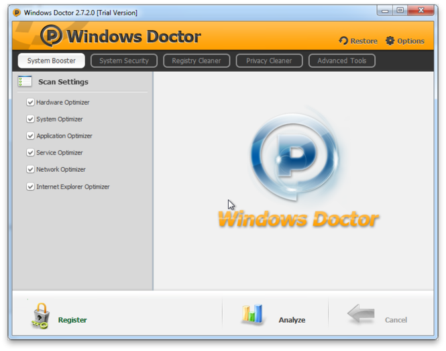Close the Windows Doctor window
The height and width of the screenshot is (351, 446).
[421, 11]
